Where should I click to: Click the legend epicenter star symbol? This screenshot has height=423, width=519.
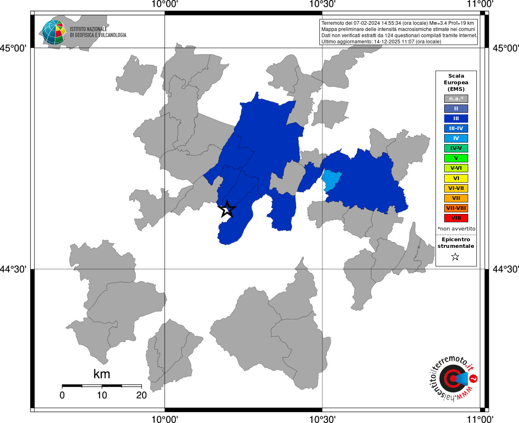pyautogui.click(x=455, y=257)
